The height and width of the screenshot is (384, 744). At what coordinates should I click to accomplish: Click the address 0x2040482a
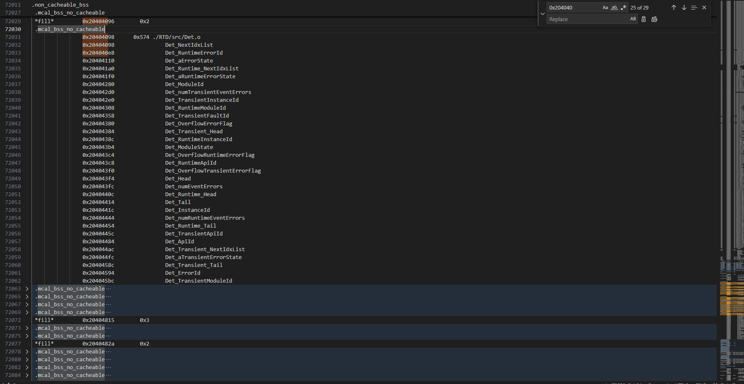(99, 344)
